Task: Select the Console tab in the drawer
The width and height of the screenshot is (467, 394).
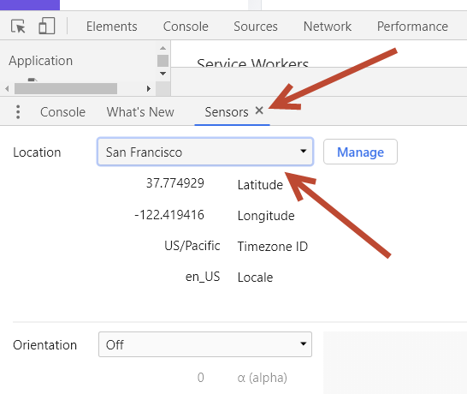Action: [x=62, y=112]
